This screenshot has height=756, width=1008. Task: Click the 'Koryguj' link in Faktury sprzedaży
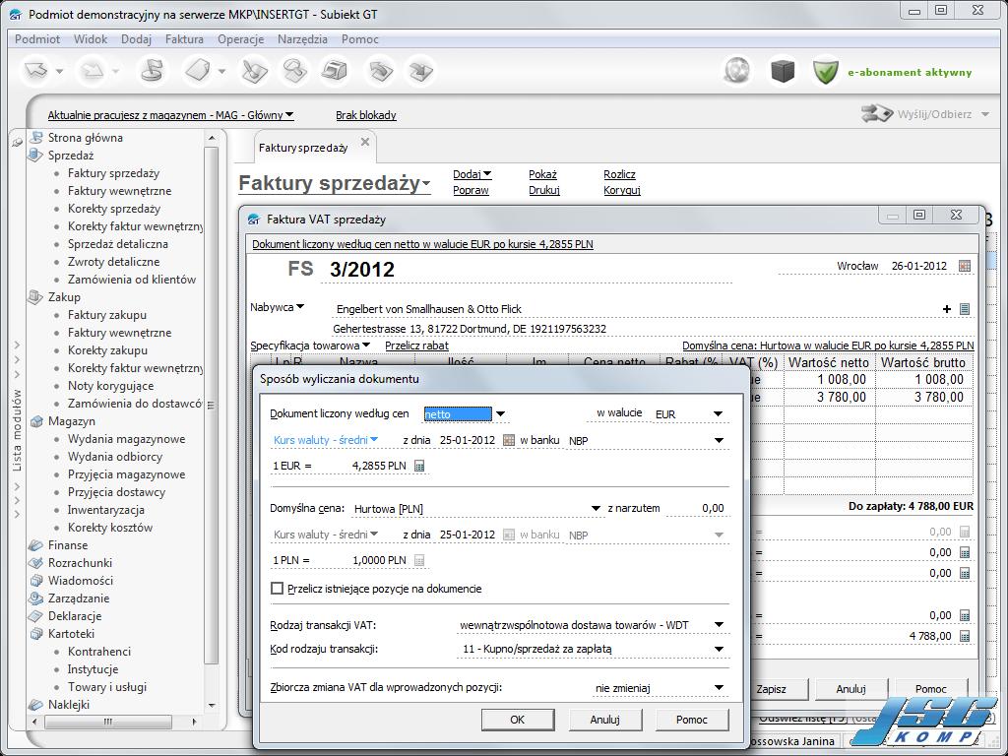coord(622,190)
